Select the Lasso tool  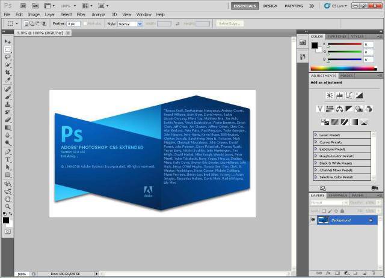[8, 57]
